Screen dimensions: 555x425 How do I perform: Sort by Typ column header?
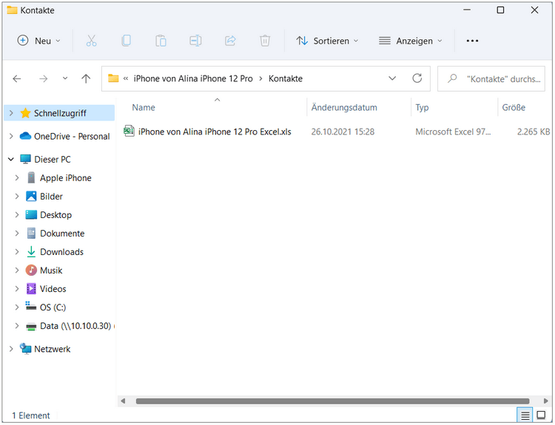point(422,107)
